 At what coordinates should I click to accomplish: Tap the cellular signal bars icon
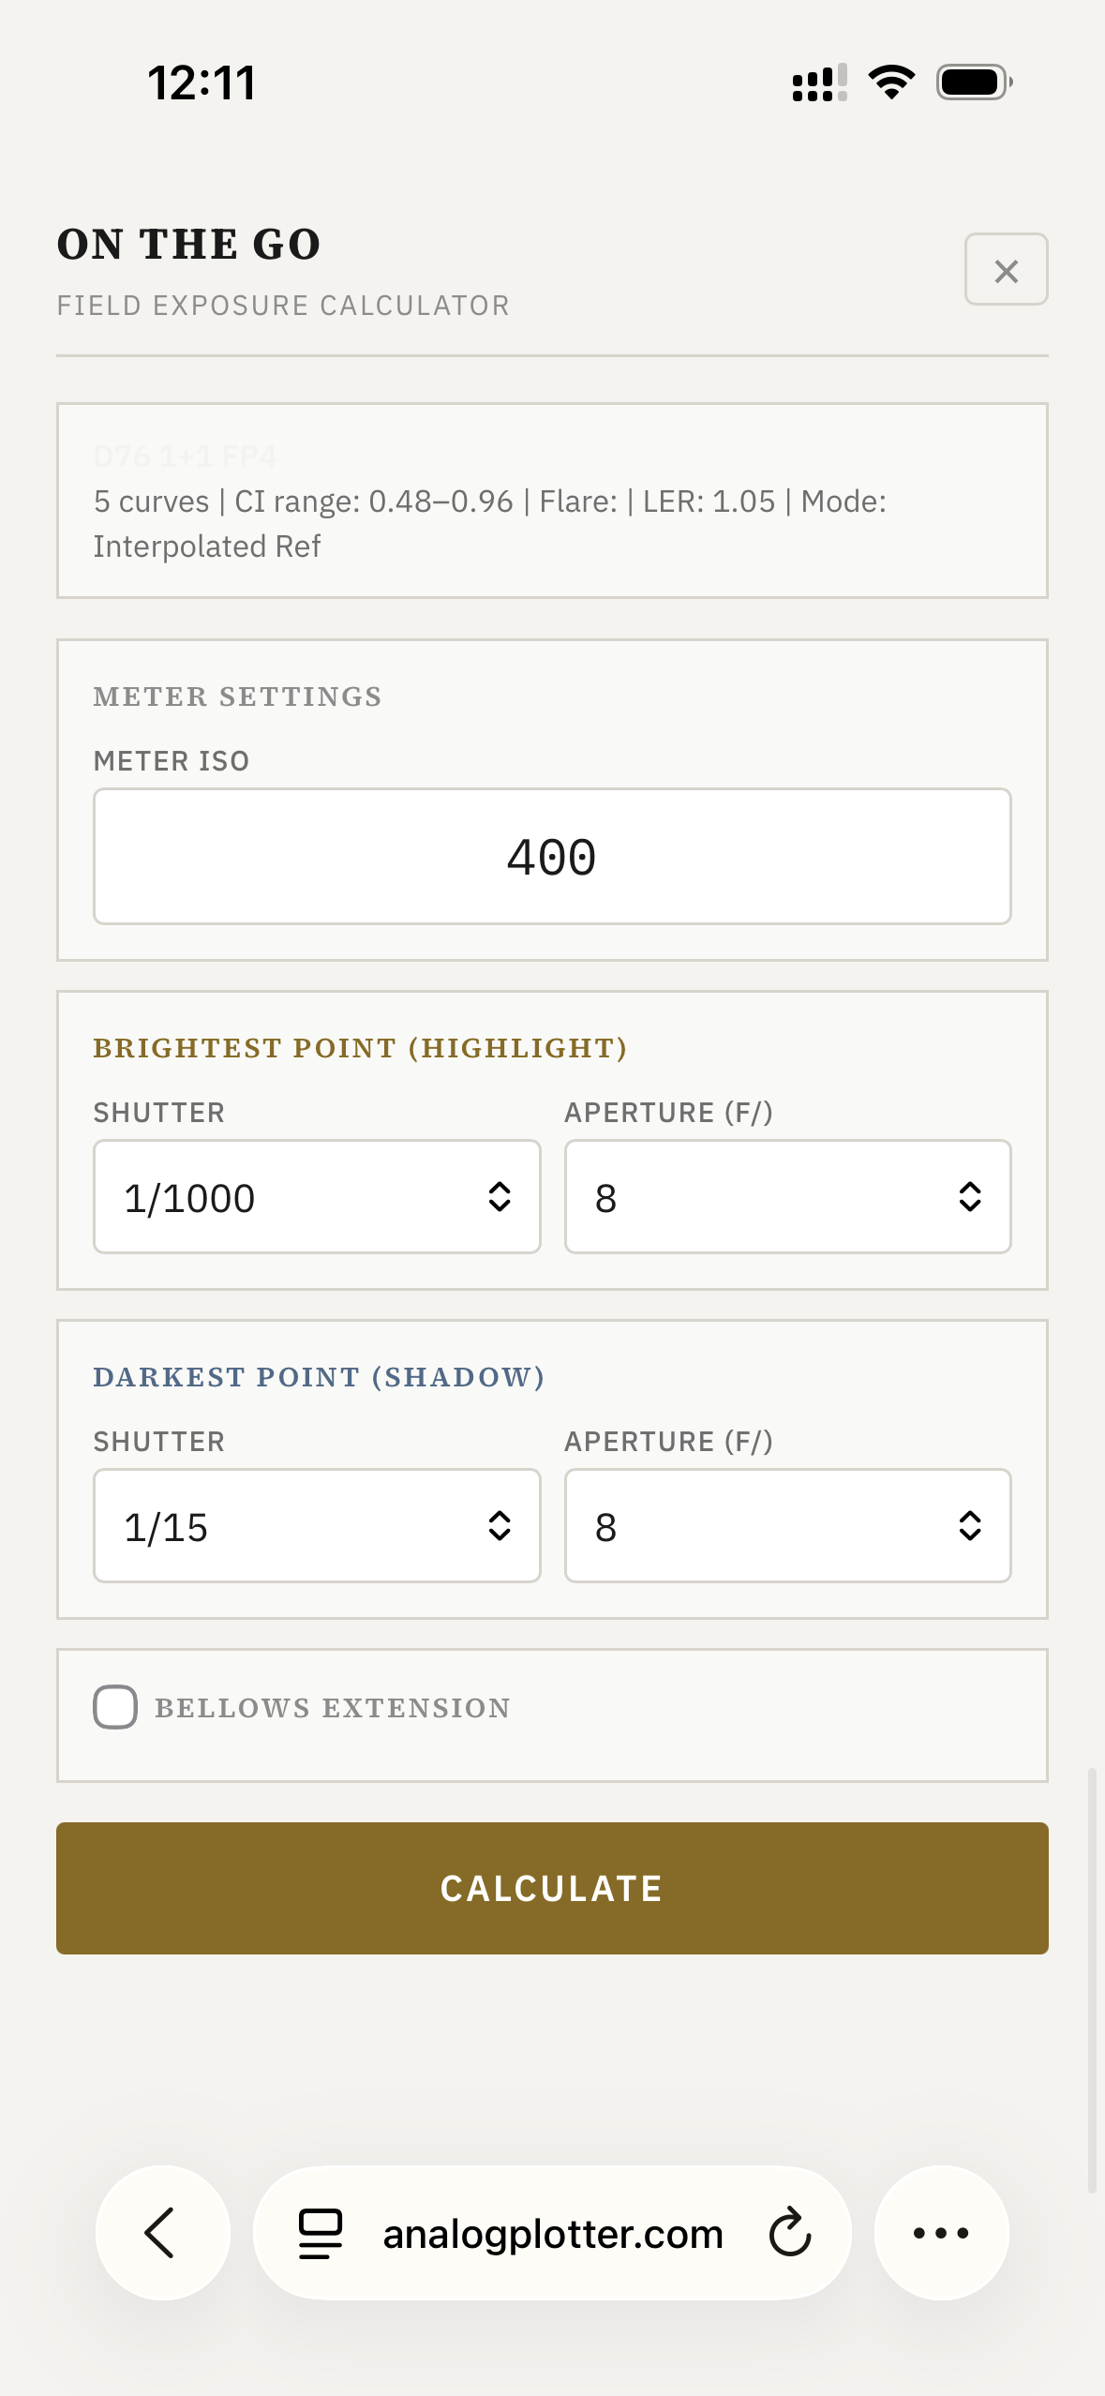coord(819,82)
